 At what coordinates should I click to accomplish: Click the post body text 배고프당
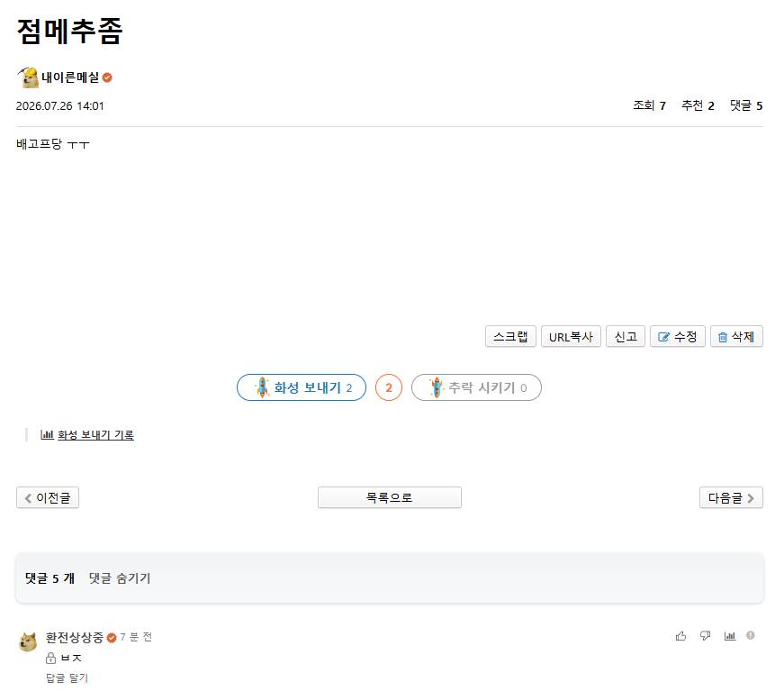coord(53,144)
